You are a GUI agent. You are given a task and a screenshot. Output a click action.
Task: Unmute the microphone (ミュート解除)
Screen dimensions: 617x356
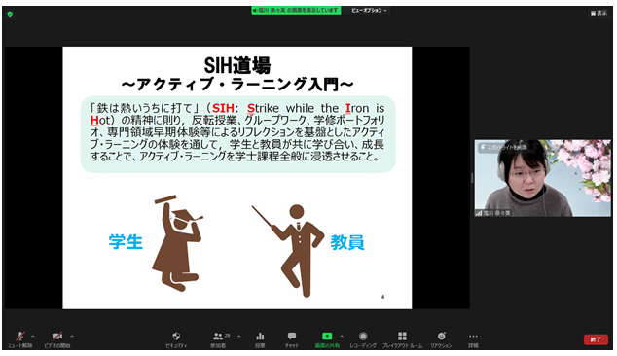click(x=20, y=339)
